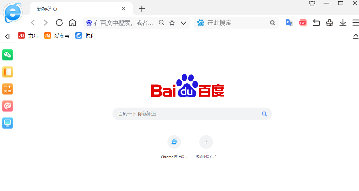Go forward to next page
The width and height of the screenshot is (359, 191).
coord(46,23)
